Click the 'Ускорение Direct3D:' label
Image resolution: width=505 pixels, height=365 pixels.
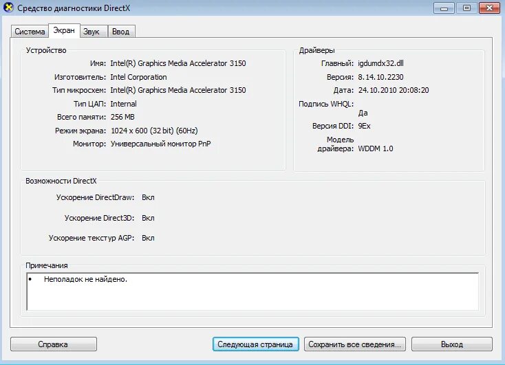pos(100,218)
